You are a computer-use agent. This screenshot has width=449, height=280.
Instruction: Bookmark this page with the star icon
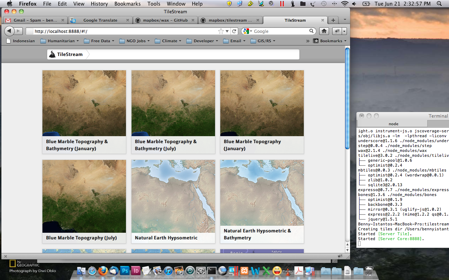click(x=221, y=31)
